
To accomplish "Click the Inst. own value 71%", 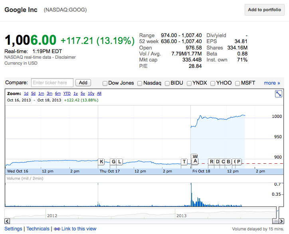I will pos(242,60).
